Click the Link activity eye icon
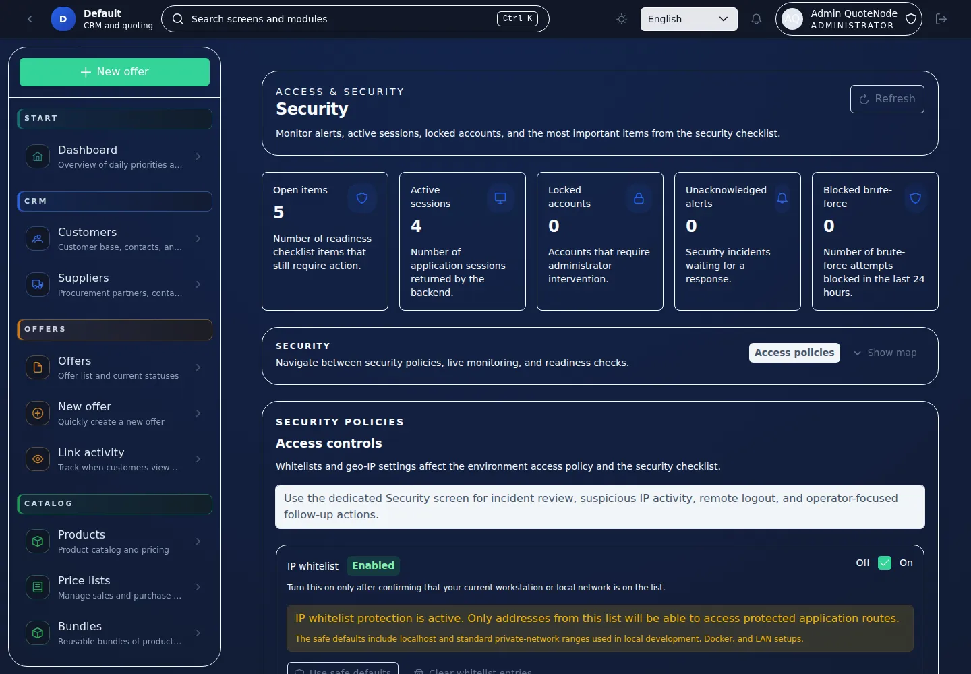 coord(38,459)
